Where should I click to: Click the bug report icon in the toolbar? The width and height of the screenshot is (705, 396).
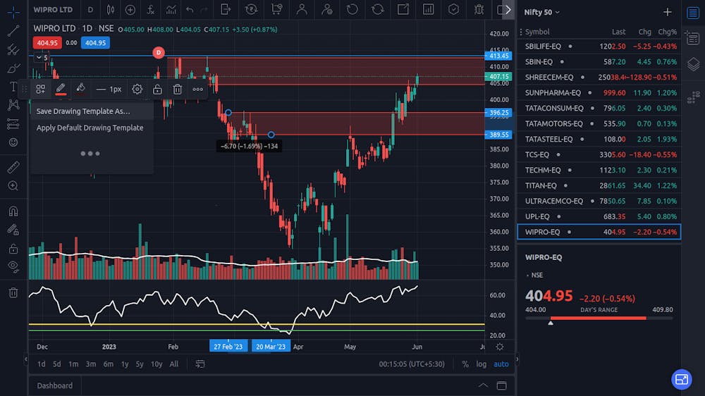[x=479, y=9]
